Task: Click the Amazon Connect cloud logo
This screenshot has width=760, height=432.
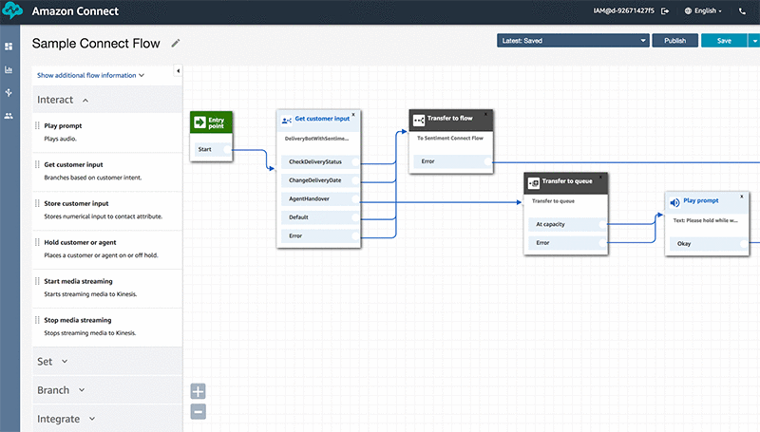Action: [11, 10]
